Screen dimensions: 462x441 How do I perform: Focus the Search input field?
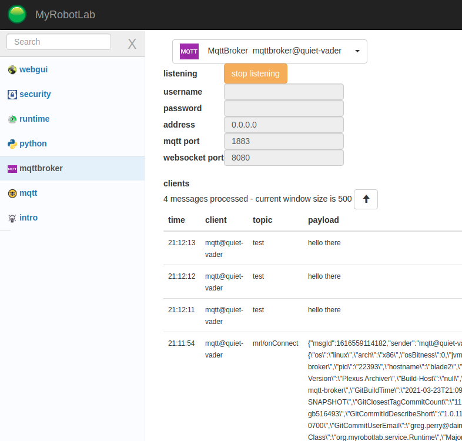(x=59, y=42)
